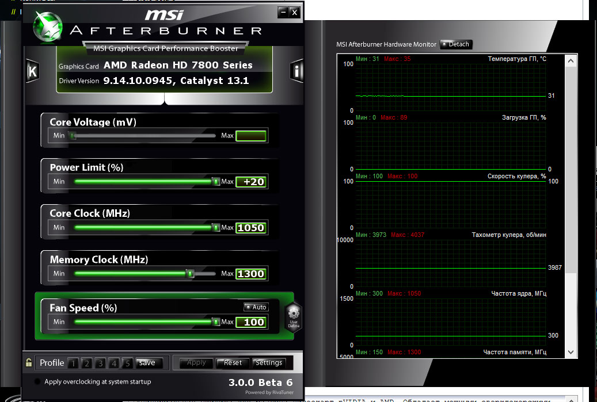The width and height of the screenshot is (597, 402).
Task: Select profile slot 3
Action: [x=101, y=363]
